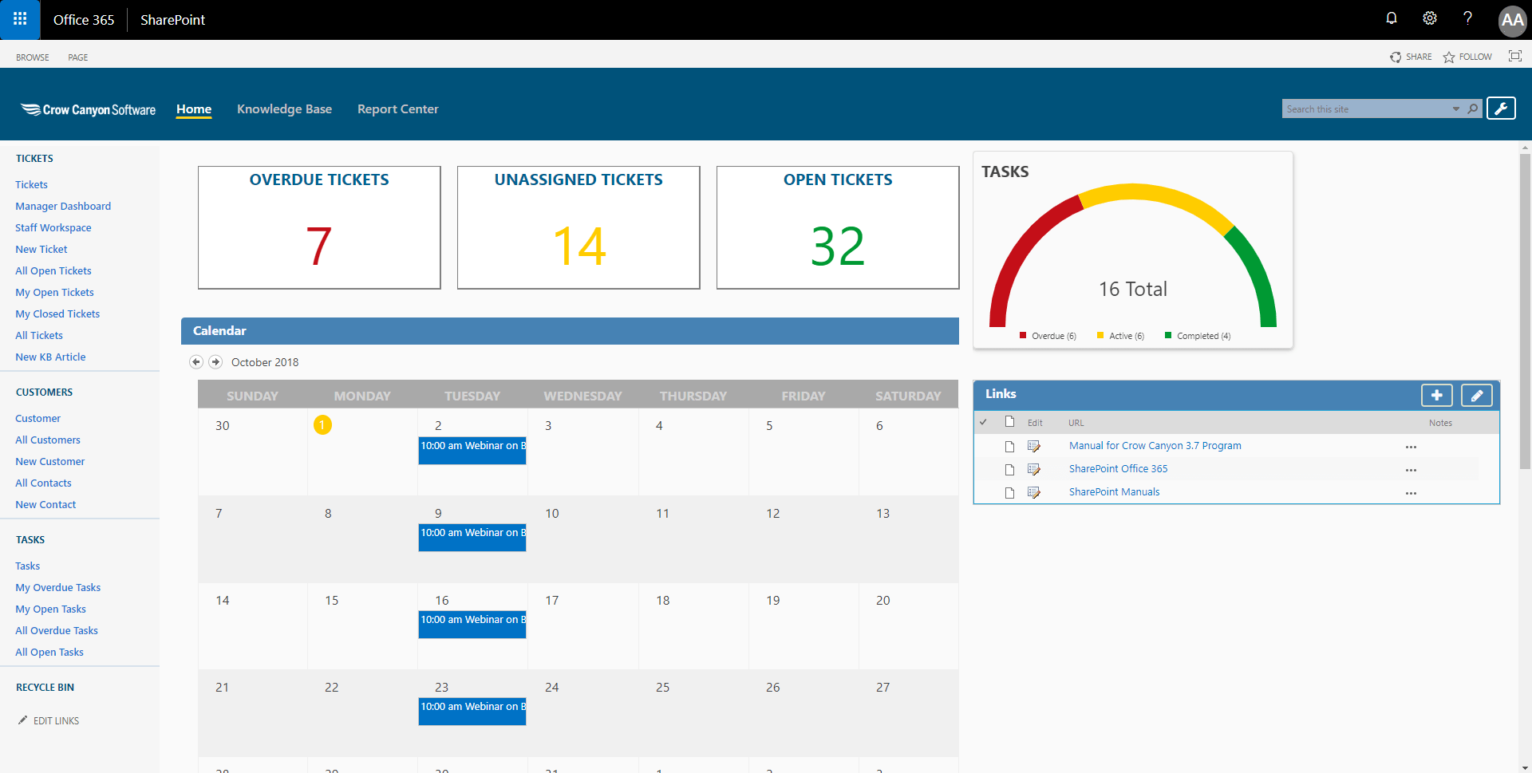Edit the SharePoint Manuals link item
Image resolution: width=1532 pixels, height=773 pixels.
tap(1034, 492)
